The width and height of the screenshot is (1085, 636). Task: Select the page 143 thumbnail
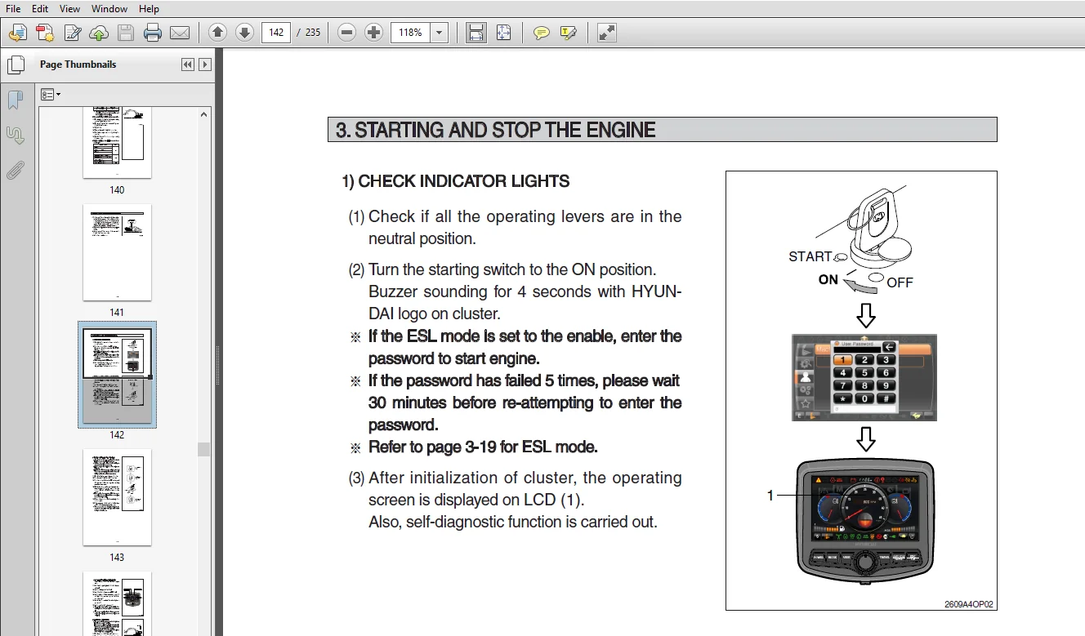(117, 497)
